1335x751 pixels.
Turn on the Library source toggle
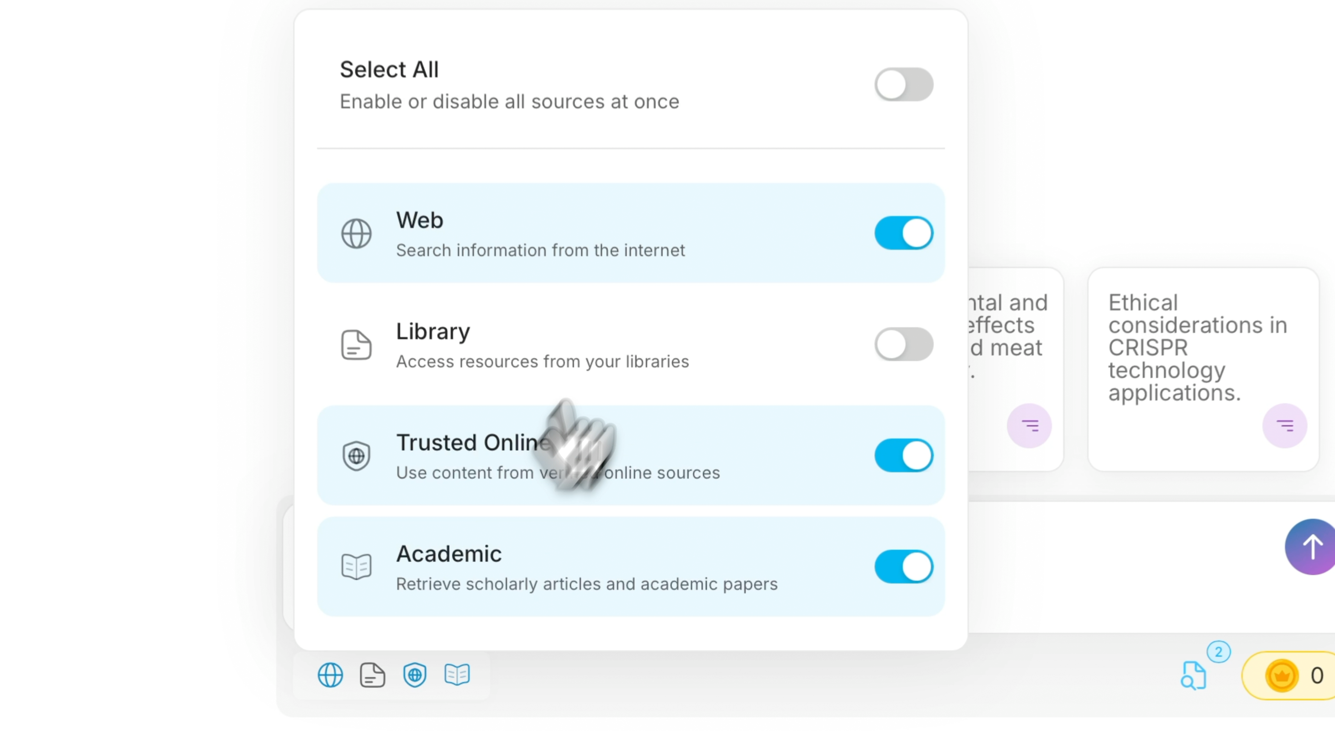click(x=904, y=344)
